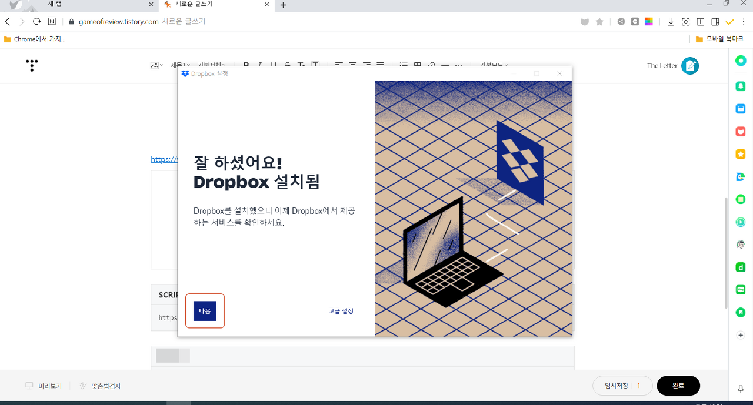Click the black 완료 button

pos(678,386)
